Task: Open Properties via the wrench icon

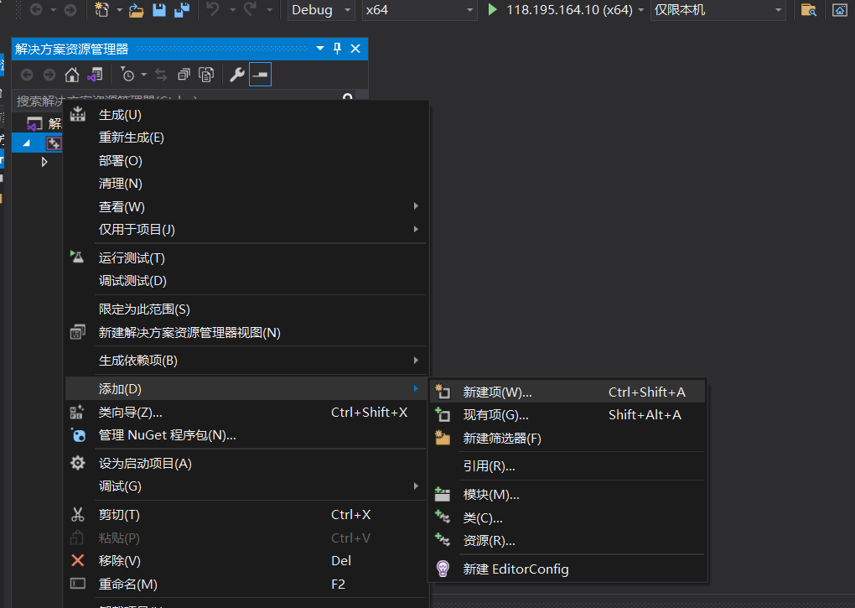Action: tap(237, 75)
